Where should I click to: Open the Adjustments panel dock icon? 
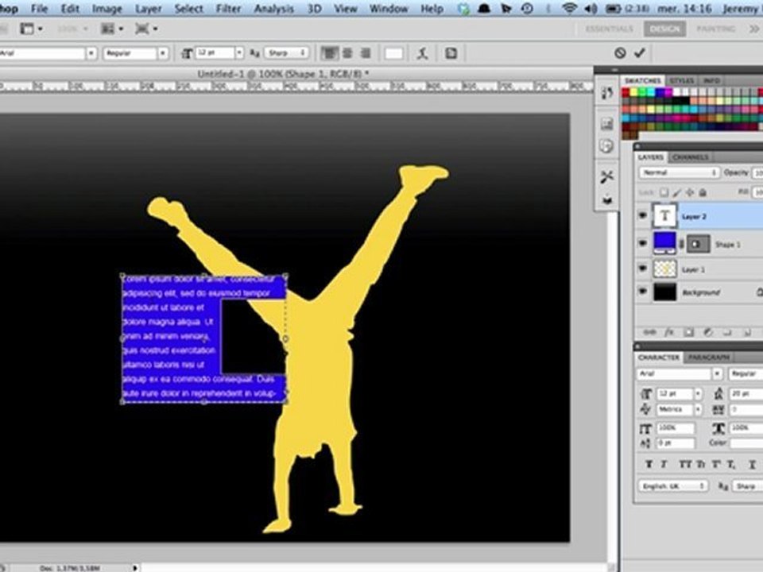click(x=606, y=124)
